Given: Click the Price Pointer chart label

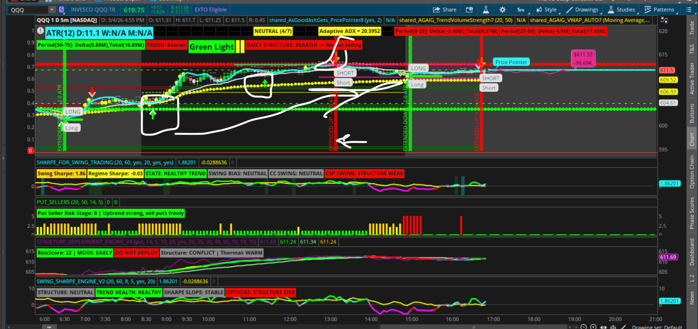Looking at the screenshot, I should tap(511, 62).
